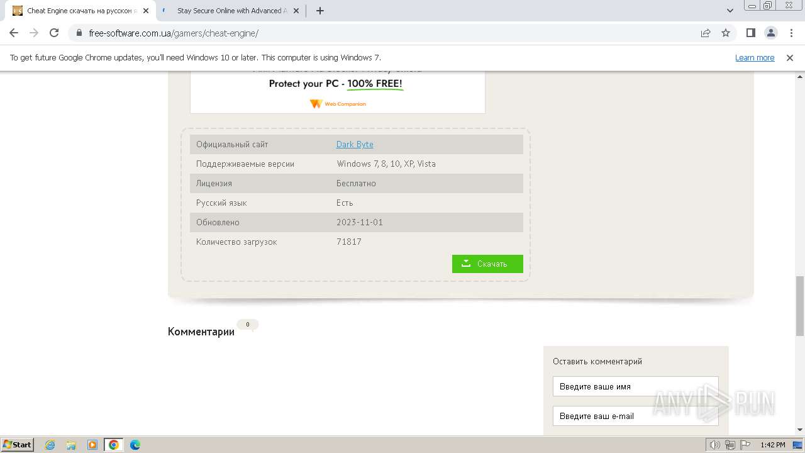Viewport: 805px width, 453px height.
Task: Click the page vertical scrollbar thumb
Action: [x=799, y=306]
